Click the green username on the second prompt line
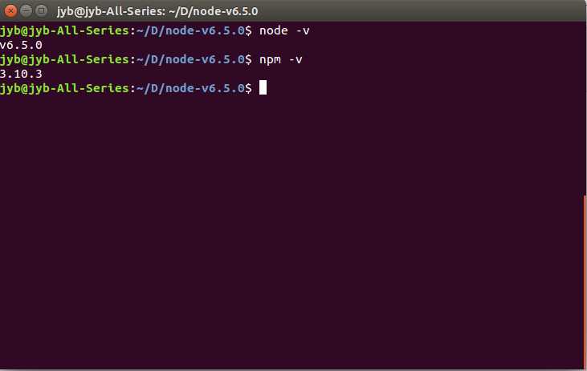Screen dimensions: 587x371 click(x=64, y=59)
